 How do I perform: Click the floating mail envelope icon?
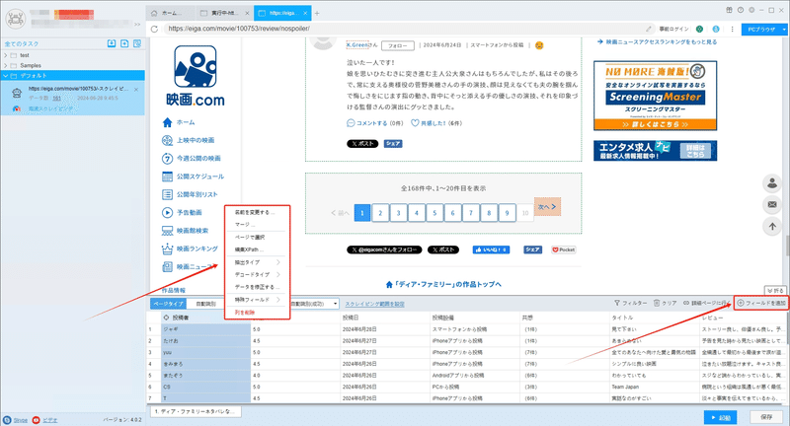pos(772,205)
